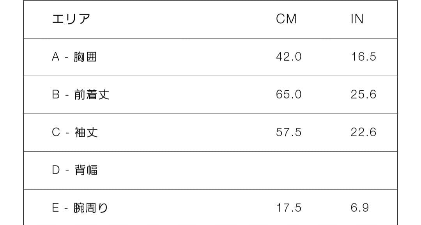Select the 腕周り text
Image resolution: width=421 pixels, height=225 pixels.
91,208
